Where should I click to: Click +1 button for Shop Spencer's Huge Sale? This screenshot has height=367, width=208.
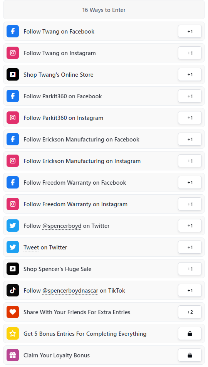click(x=190, y=269)
